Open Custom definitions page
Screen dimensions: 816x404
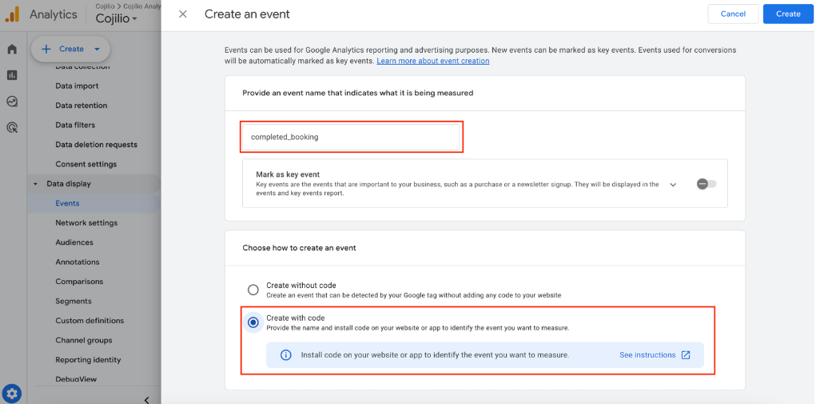90,321
